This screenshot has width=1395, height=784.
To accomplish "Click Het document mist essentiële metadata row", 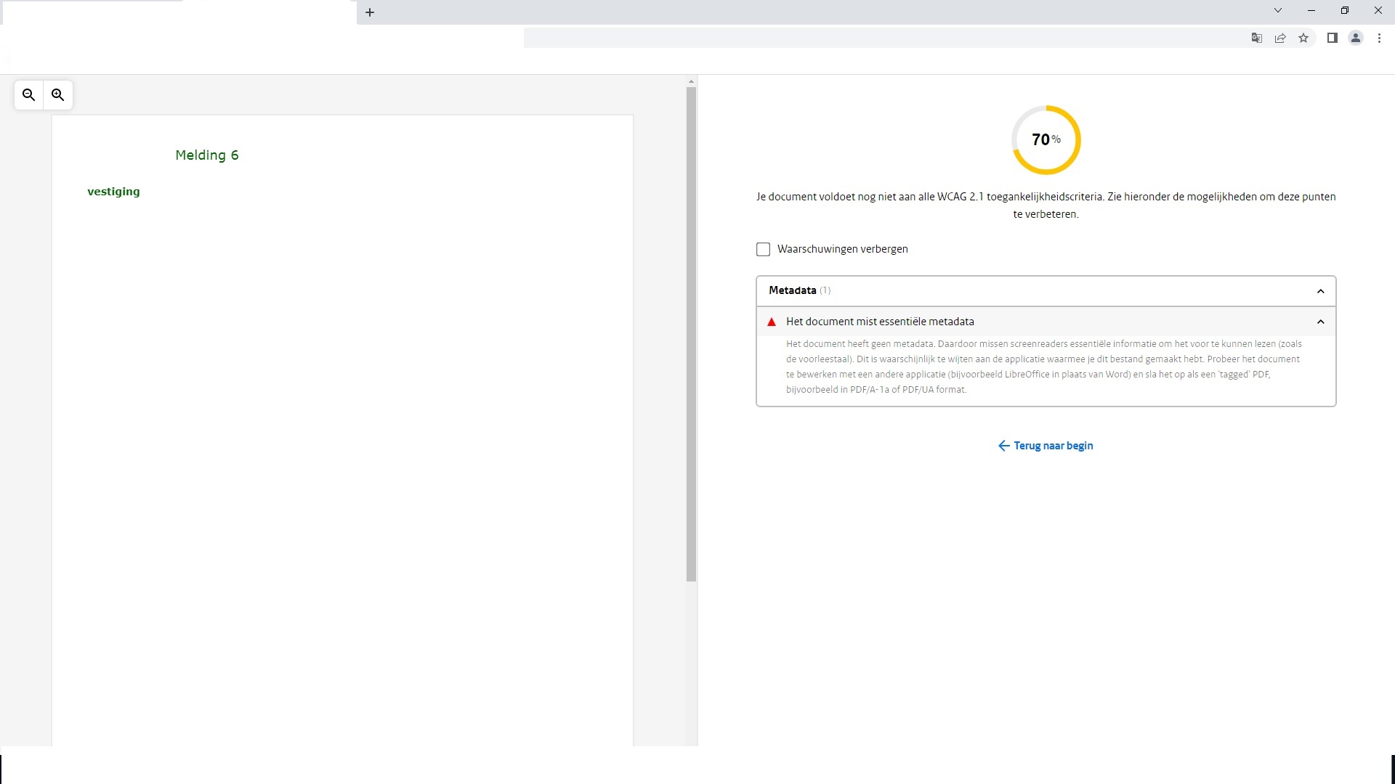I will (879, 322).
